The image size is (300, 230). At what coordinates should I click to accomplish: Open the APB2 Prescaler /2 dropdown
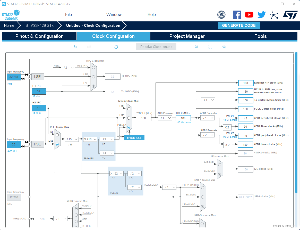(207, 135)
